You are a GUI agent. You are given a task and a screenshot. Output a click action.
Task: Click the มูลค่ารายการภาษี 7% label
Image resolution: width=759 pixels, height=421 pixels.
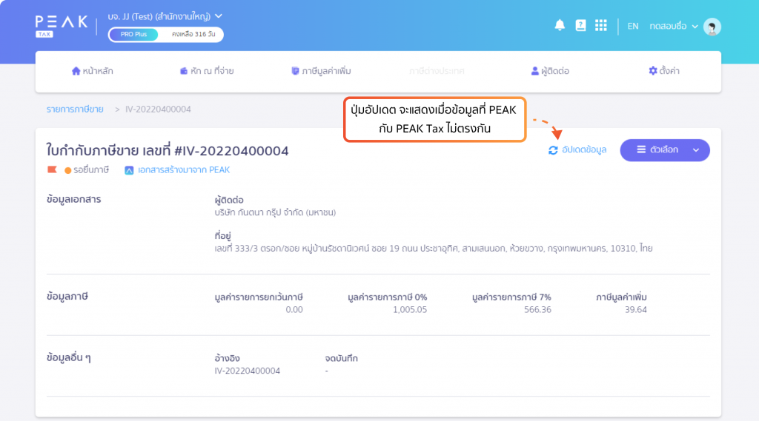point(511,297)
